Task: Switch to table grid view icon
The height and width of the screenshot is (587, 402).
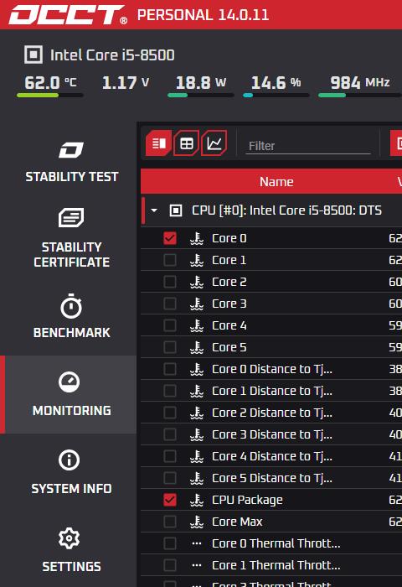Action: point(186,143)
